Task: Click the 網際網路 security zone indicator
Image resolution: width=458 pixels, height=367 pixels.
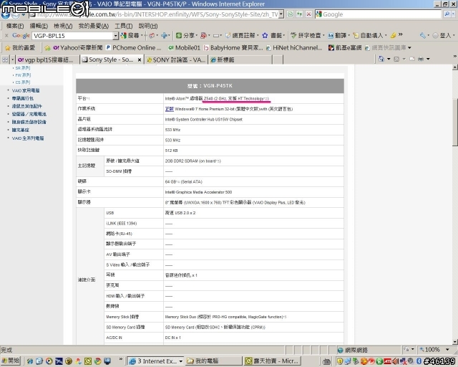Action: pyautogui.click(x=353, y=350)
